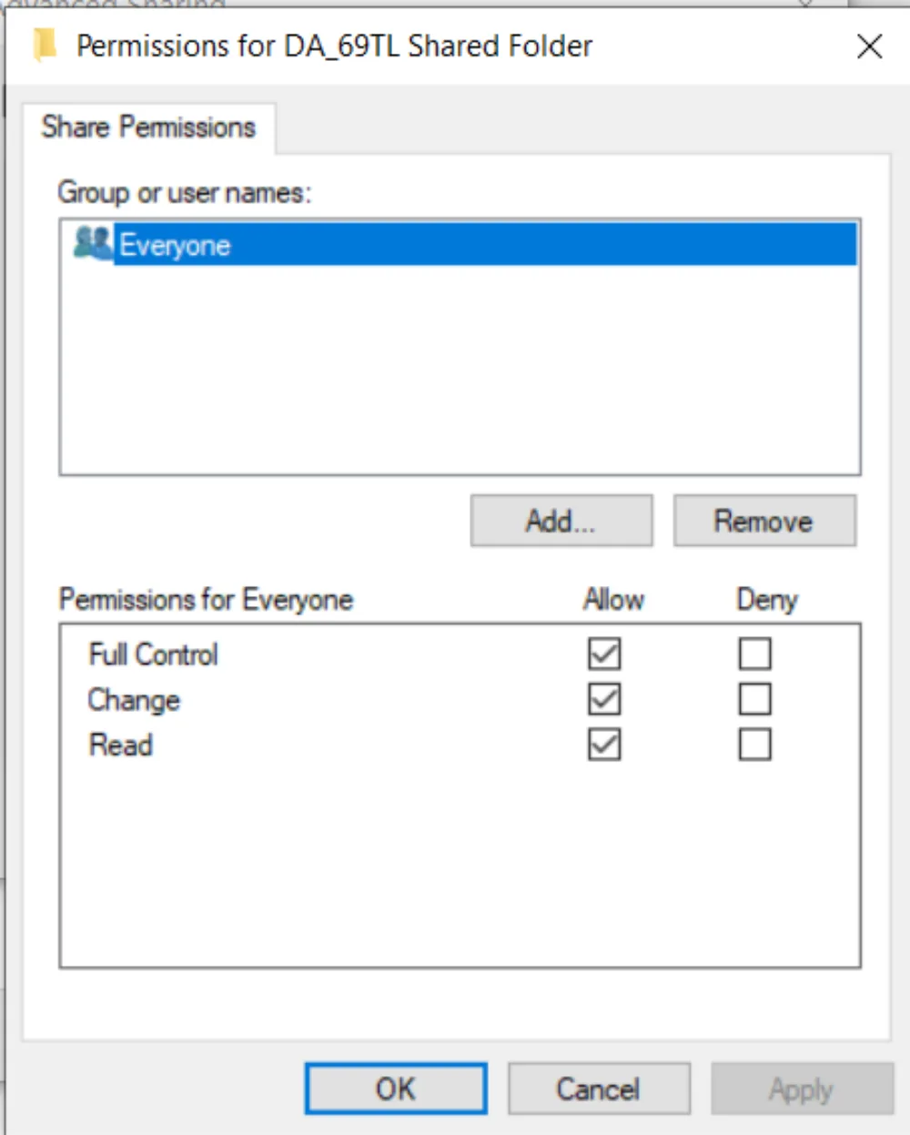Select the Share Permissions tab
Image resolution: width=910 pixels, height=1135 pixels.
click(148, 127)
